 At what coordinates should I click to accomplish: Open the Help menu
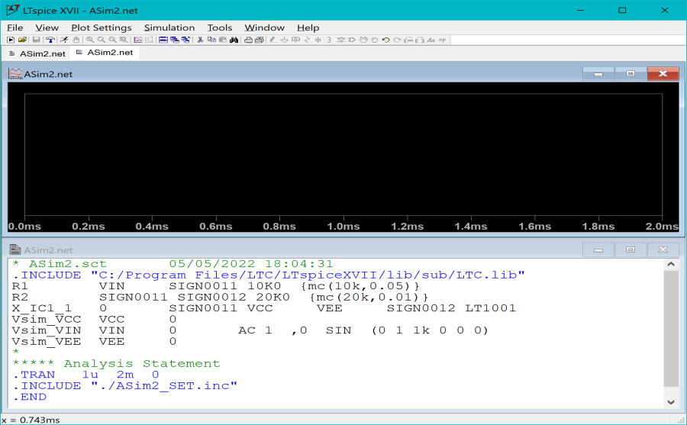308,27
